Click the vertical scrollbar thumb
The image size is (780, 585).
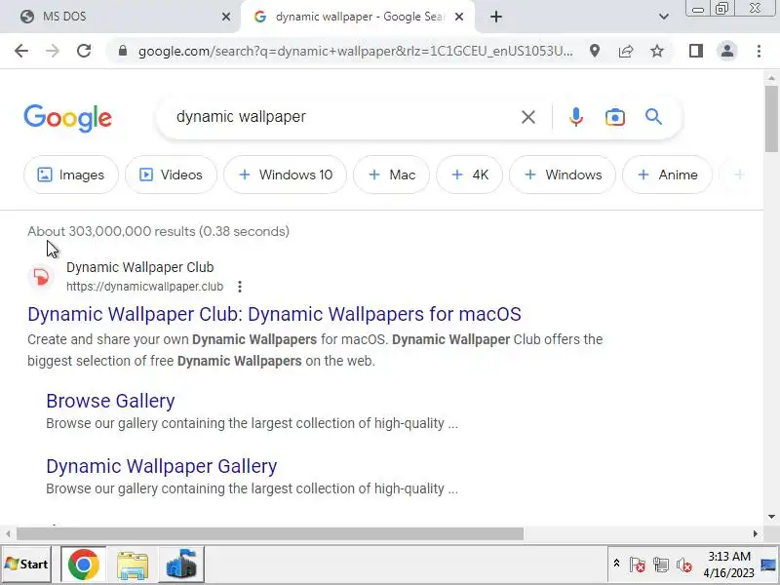[x=771, y=118]
